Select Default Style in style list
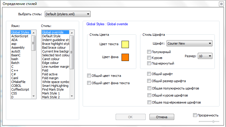This screenshot has height=127, width=226. tap(51, 36)
